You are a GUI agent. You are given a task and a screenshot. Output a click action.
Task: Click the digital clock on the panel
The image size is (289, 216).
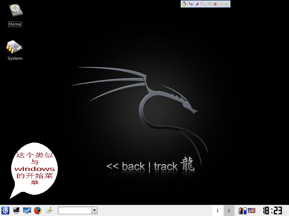point(272,211)
